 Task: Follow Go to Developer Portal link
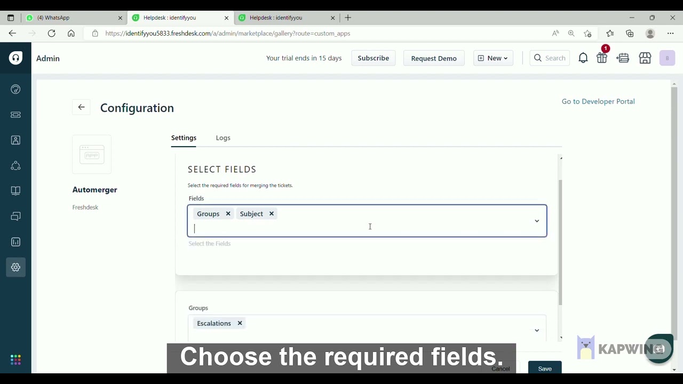click(598, 101)
